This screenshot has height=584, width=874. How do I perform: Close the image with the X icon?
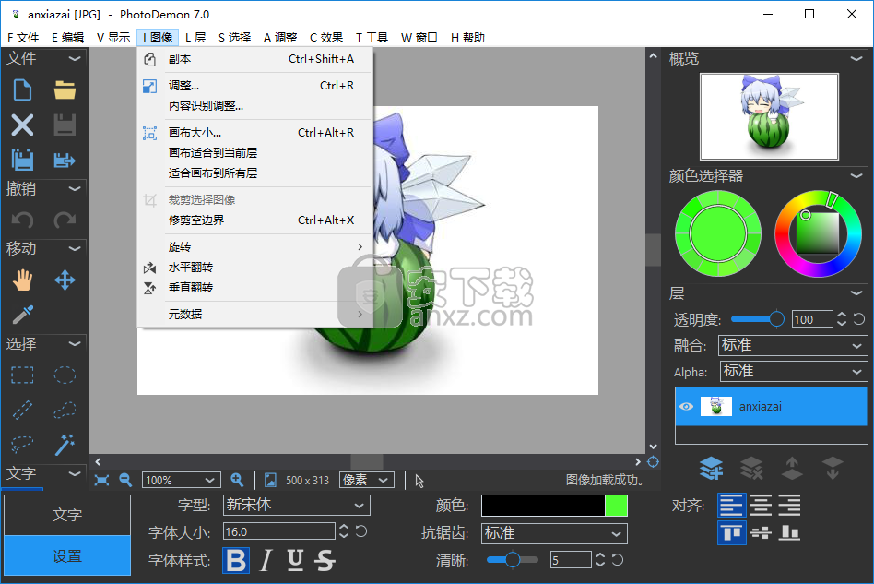[x=22, y=125]
